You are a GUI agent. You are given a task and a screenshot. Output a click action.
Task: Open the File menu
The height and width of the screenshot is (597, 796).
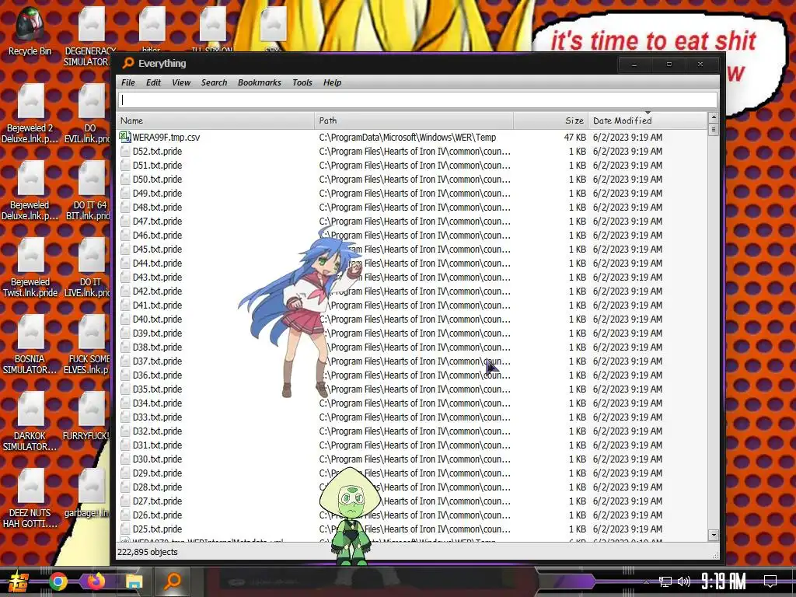[128, 82]
